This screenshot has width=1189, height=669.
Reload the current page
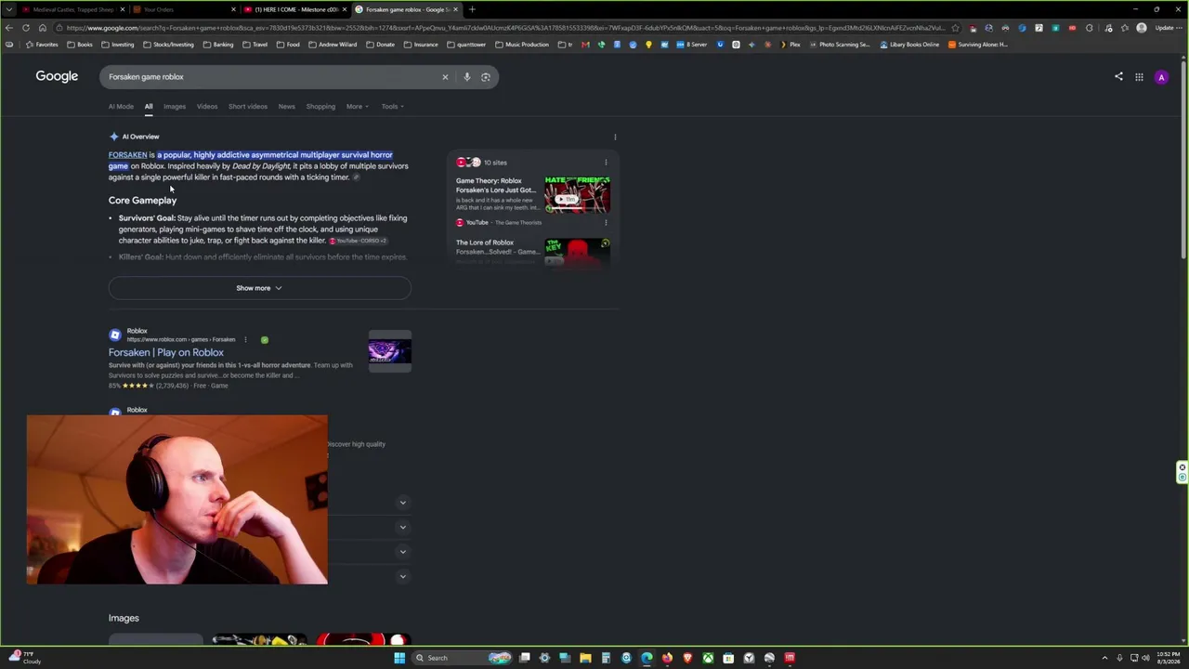tap(26, 28)
